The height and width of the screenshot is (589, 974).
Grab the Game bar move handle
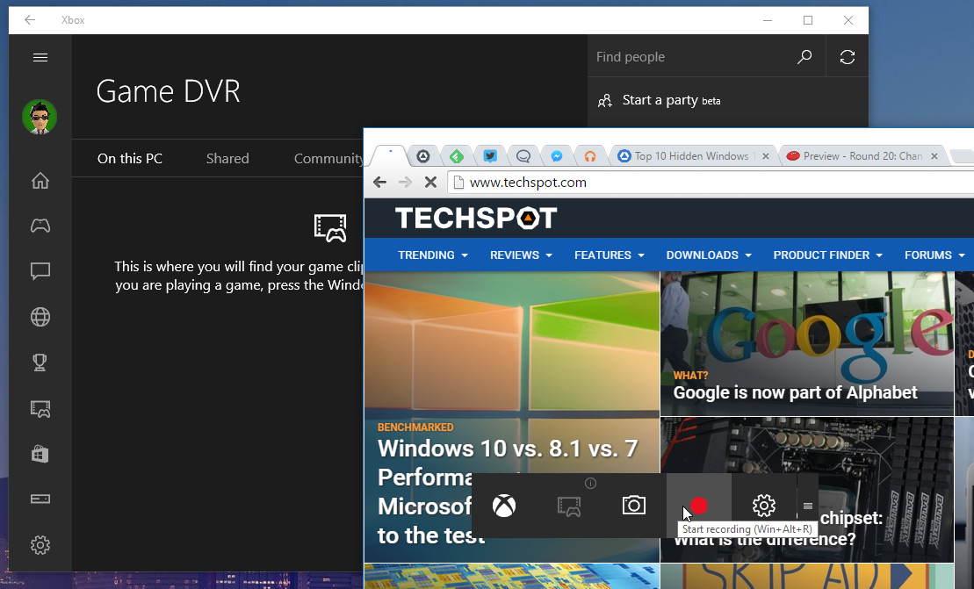(807, 506)
